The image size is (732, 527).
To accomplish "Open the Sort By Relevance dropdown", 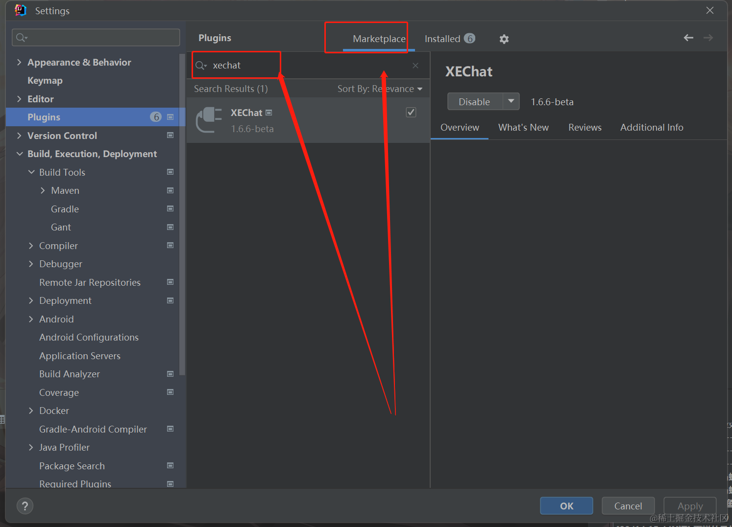I will pyautogui.click(x=380, y=89).
